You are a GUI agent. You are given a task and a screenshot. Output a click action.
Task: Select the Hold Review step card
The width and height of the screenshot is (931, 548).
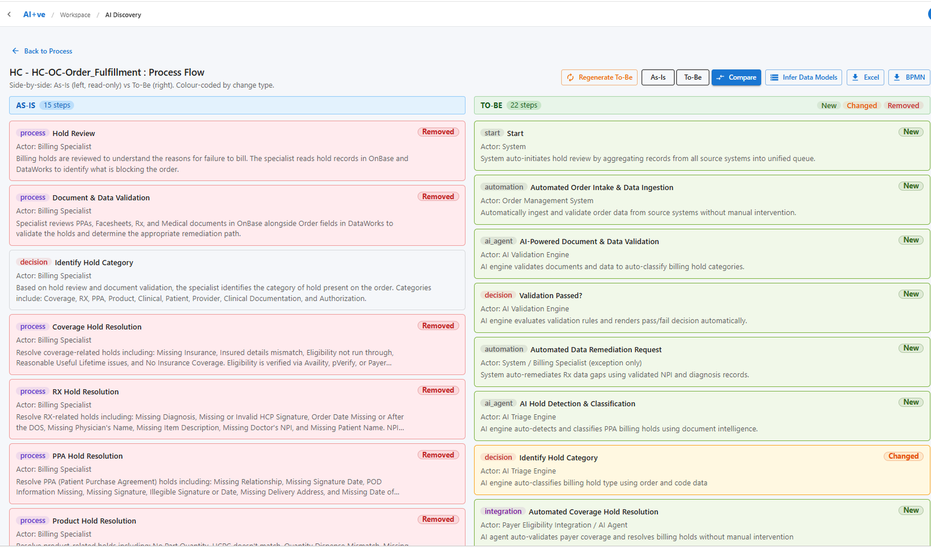click(237, 151)
